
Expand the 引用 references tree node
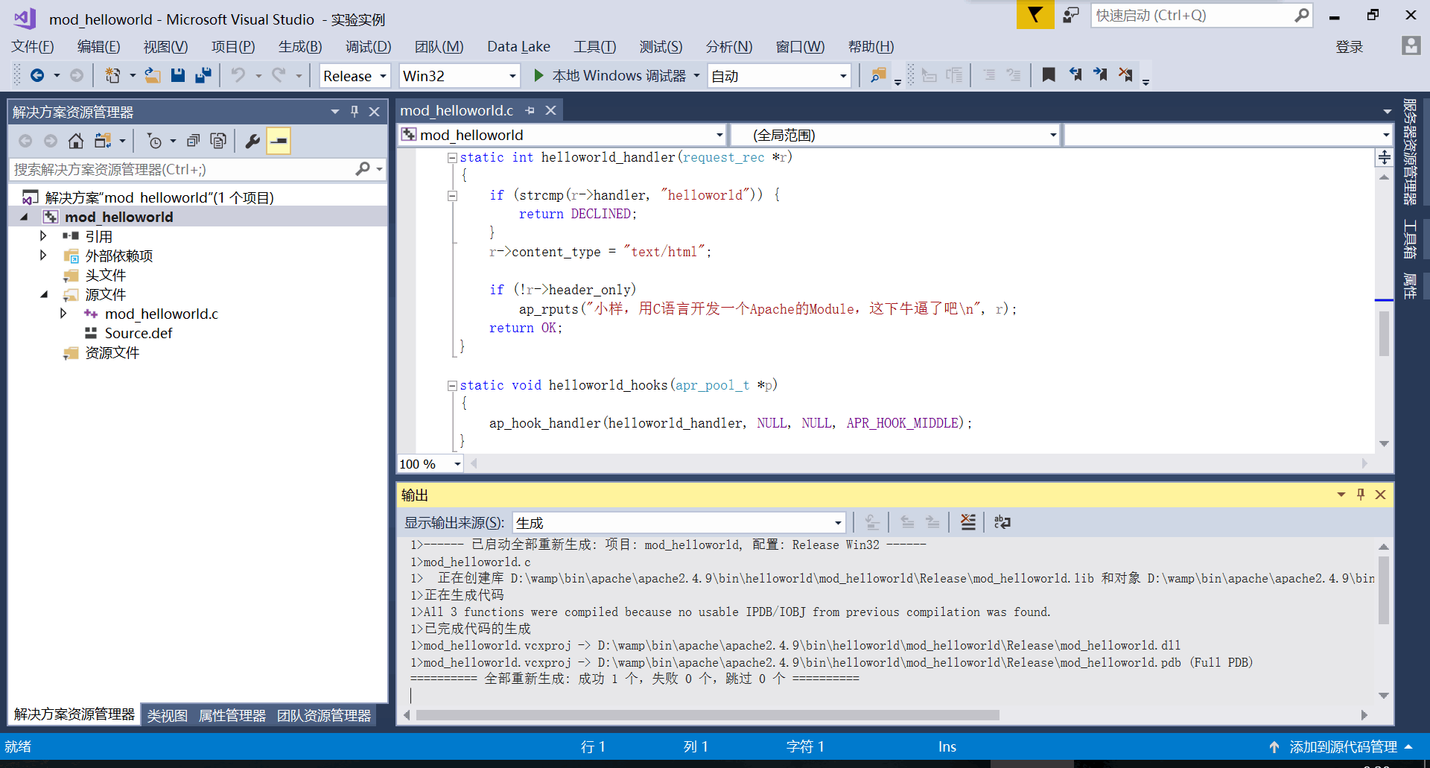(43, 236)
